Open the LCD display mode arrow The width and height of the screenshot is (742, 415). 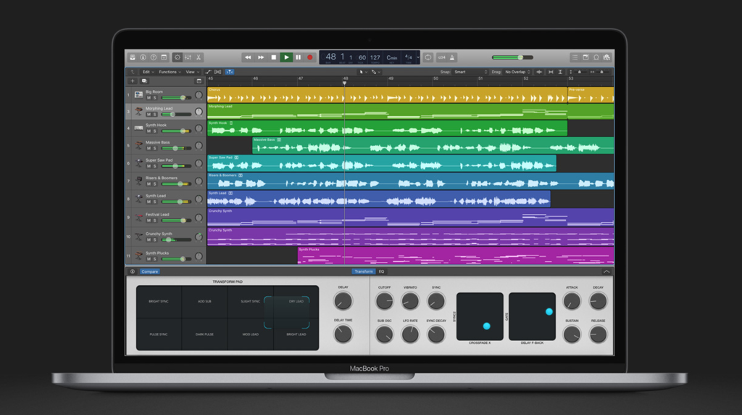pyautogui.click(x=418, y=57)
